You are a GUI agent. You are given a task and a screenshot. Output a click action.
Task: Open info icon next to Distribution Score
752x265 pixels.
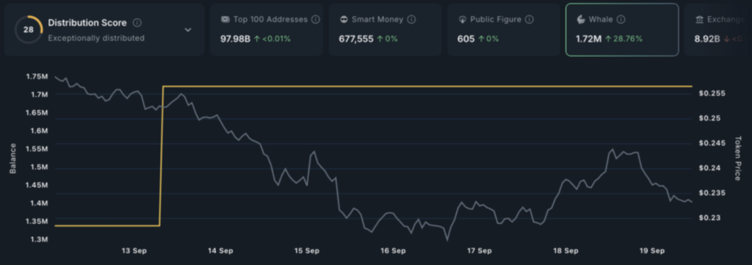tap(137, 23)
